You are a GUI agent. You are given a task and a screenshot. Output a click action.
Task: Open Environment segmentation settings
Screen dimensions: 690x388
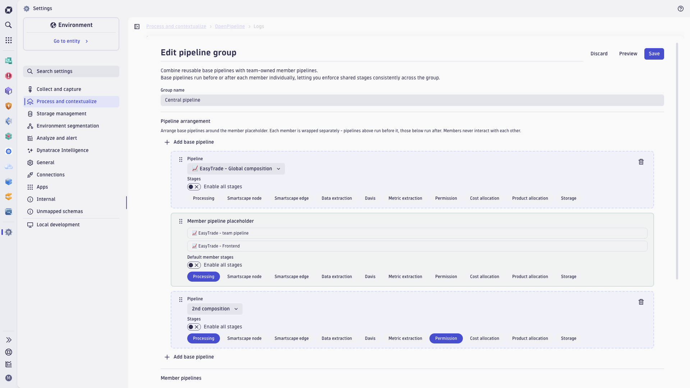click(71, 126)
